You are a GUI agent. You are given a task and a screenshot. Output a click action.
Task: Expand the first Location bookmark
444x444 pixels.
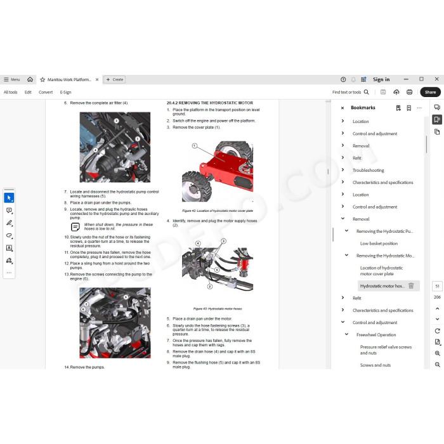click(343, 121)
